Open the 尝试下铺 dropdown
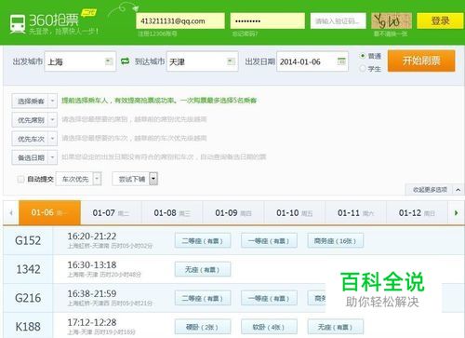This screenshot has width=465, height=338. tap(135, 179)
